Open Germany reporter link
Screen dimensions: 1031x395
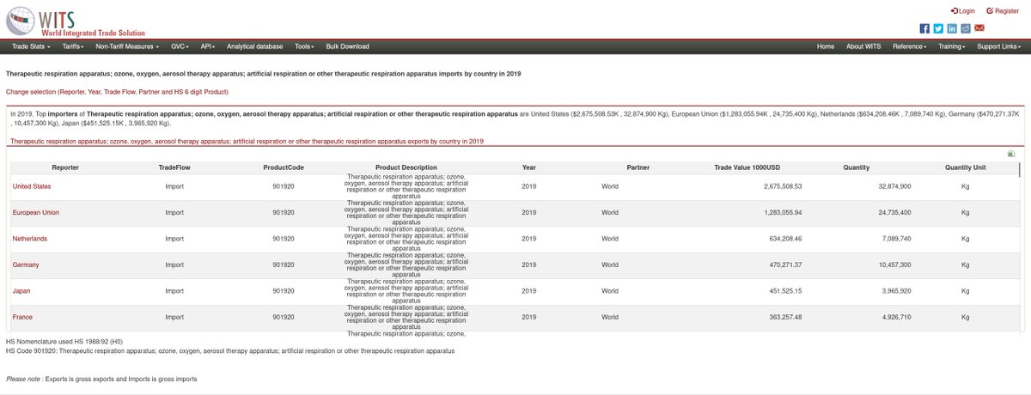click(25, 264)
